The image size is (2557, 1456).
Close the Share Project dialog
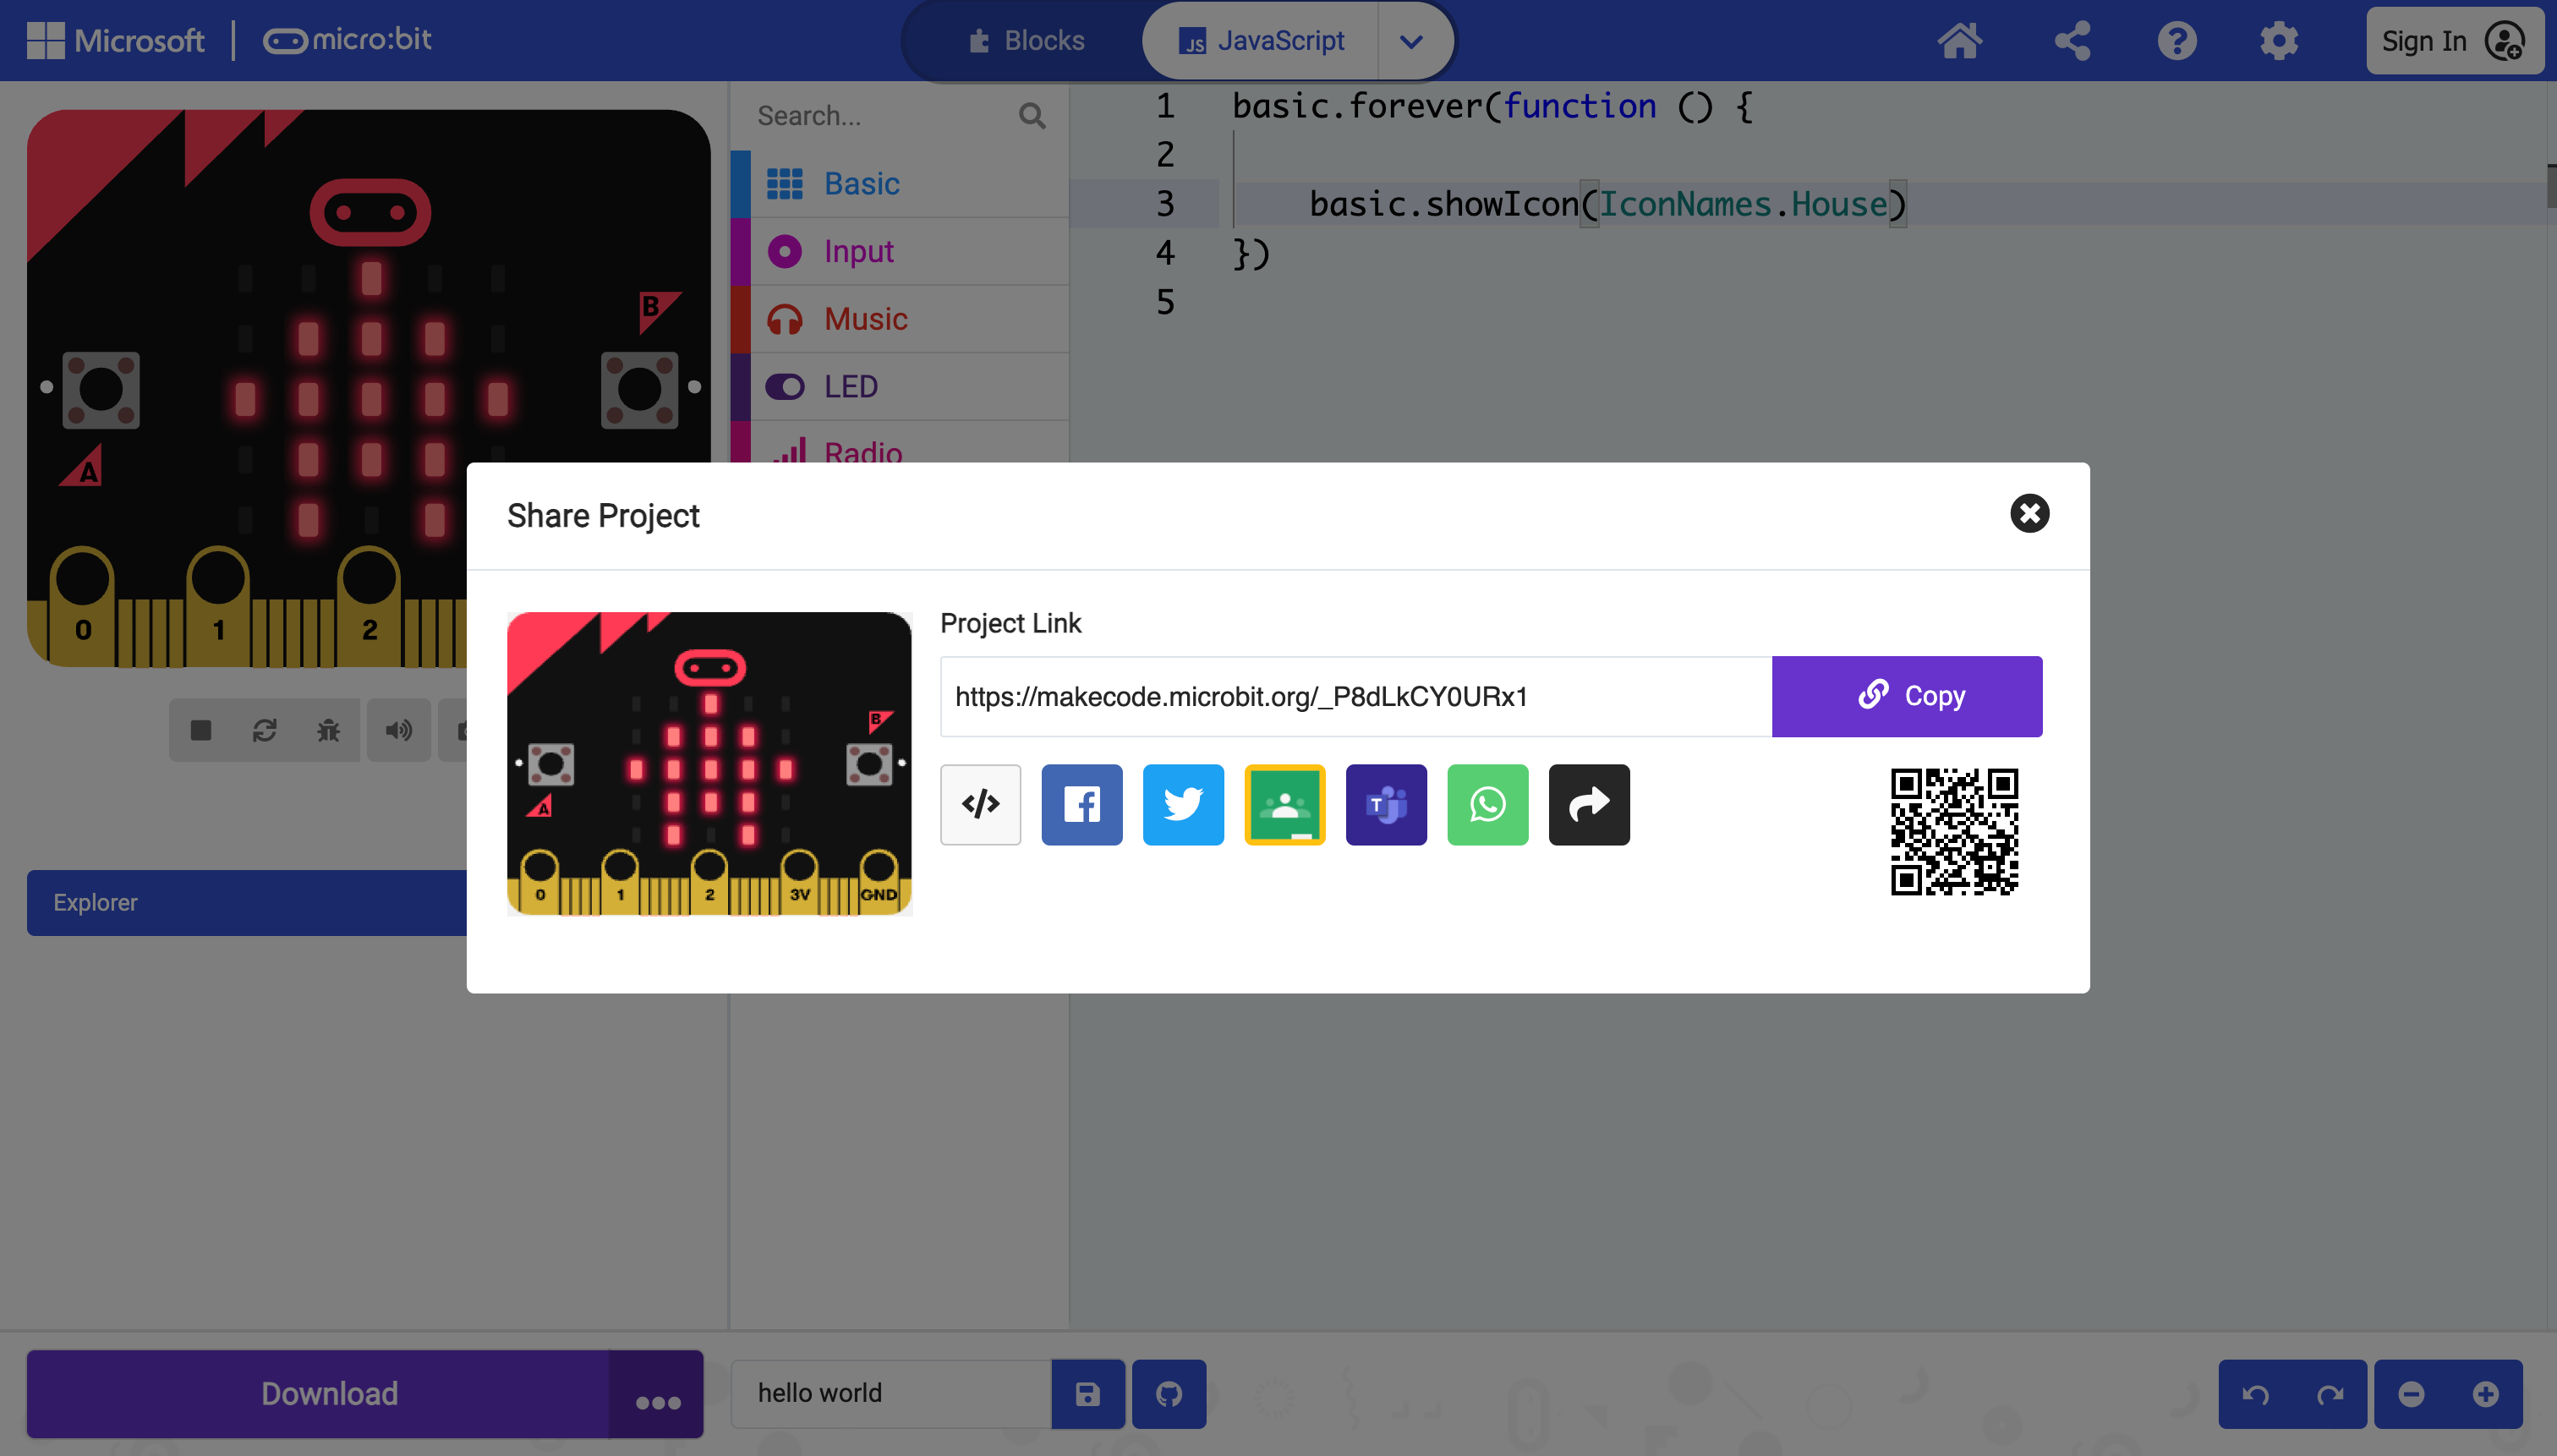click(x=2029, y=514)
